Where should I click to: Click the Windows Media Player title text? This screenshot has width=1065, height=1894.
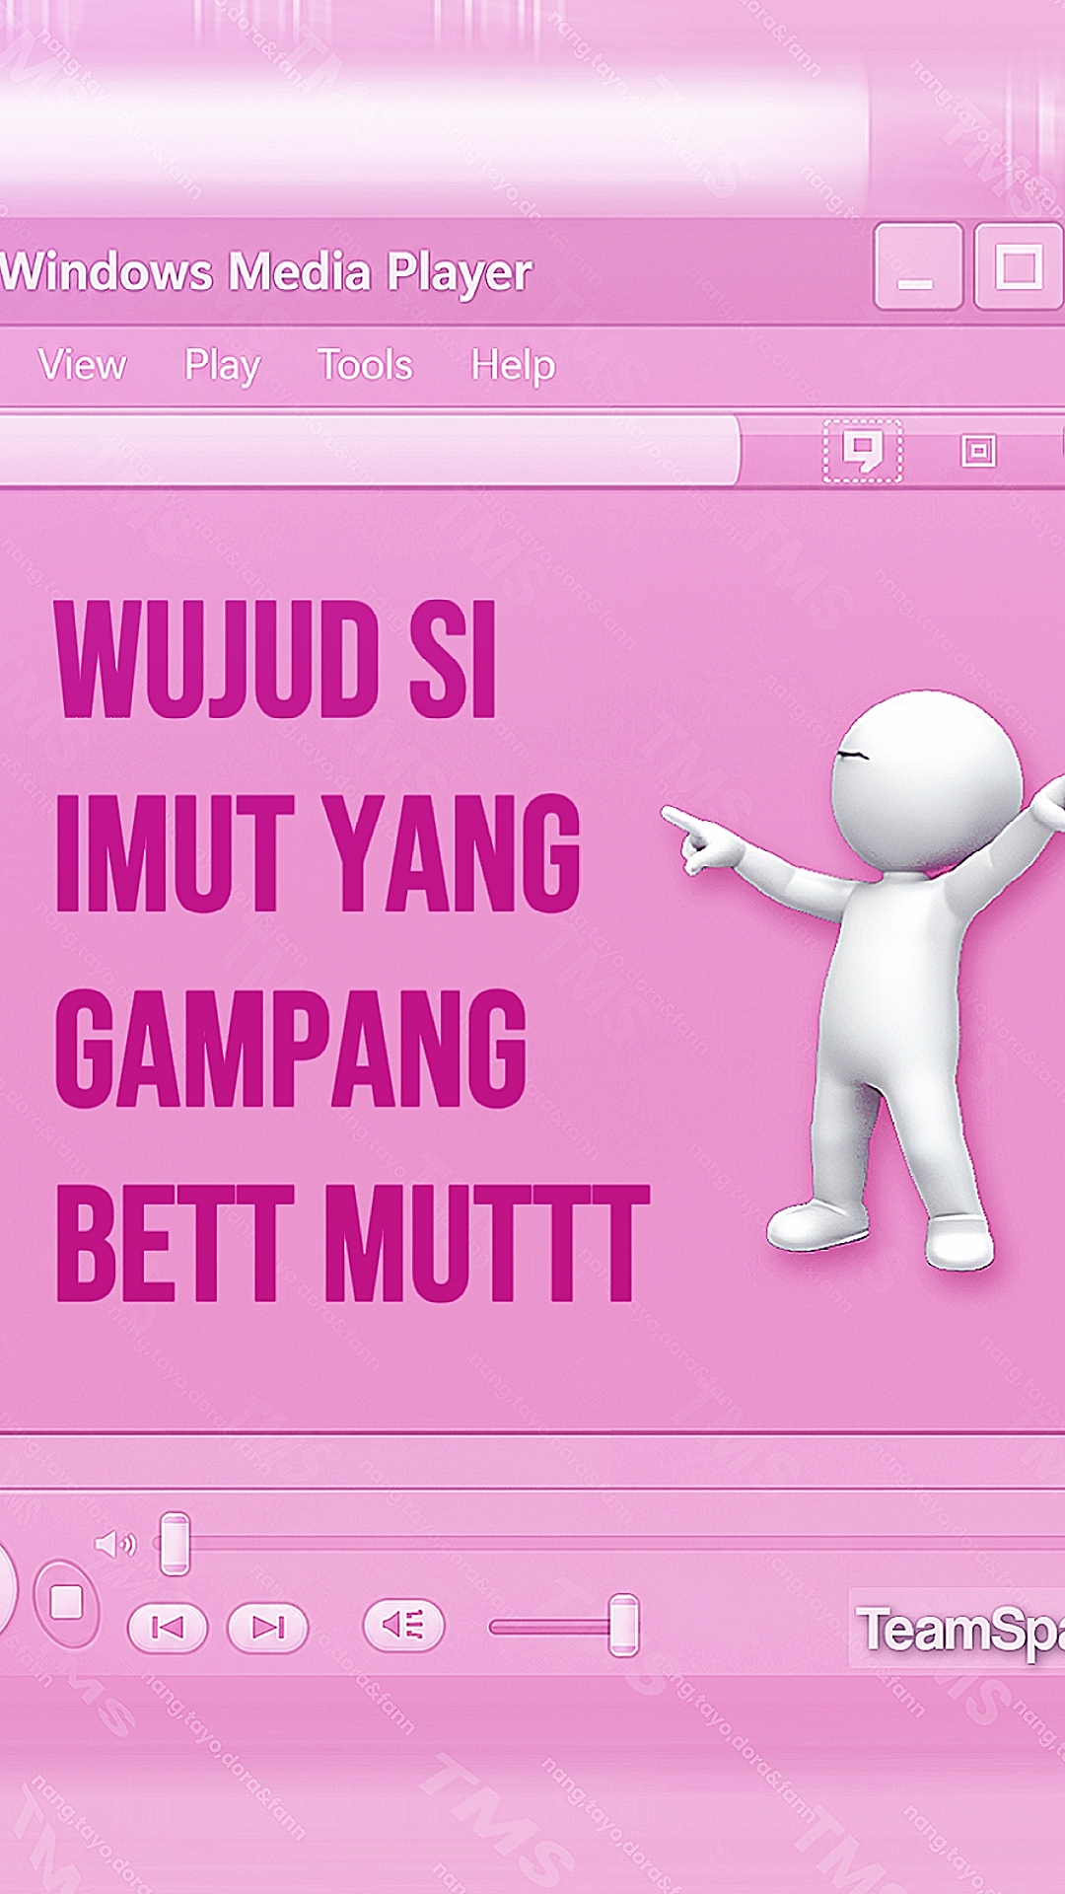[x=266, y=273]
